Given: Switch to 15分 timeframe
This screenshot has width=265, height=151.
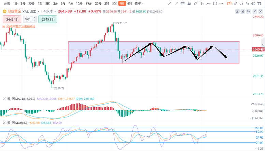Looking at the screenshot, I should click(x=89, y=3).
